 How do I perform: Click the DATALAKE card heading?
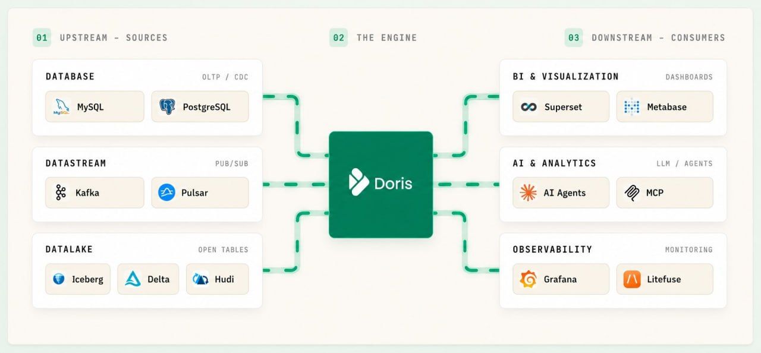pos(70,249)
